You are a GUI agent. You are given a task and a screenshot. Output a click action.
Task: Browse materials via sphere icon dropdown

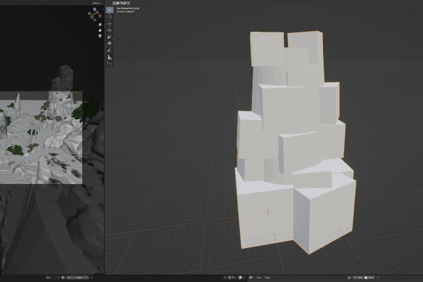coord(63,277)
